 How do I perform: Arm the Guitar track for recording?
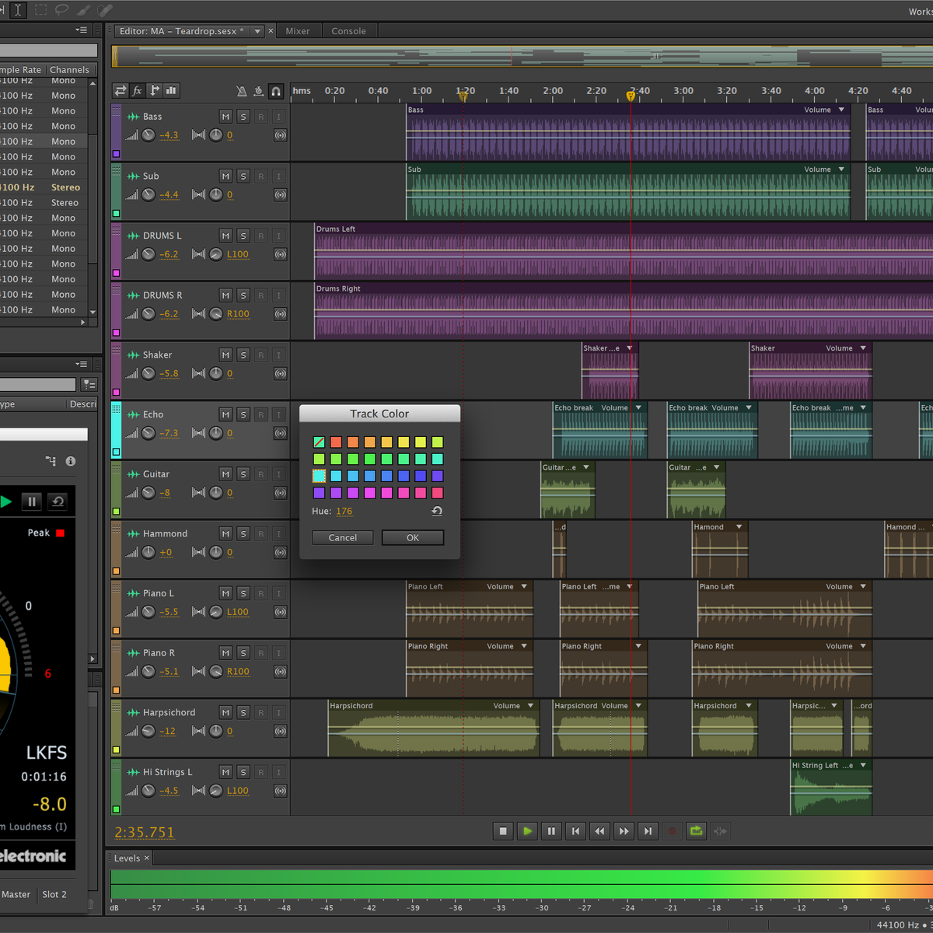261,474
